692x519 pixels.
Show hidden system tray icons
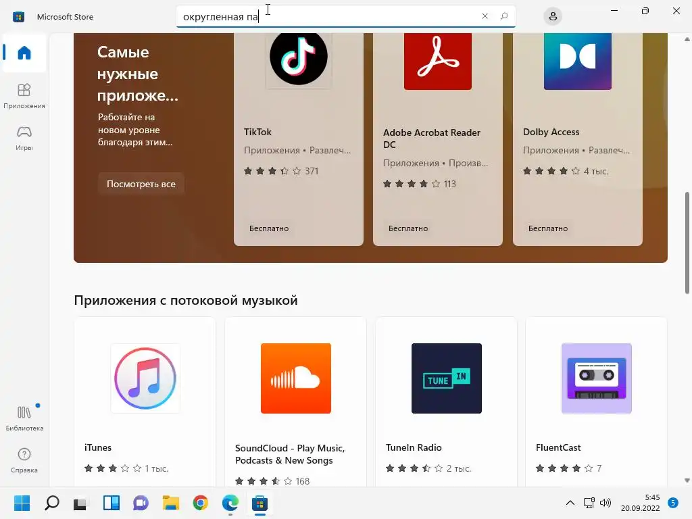(570, 503)
